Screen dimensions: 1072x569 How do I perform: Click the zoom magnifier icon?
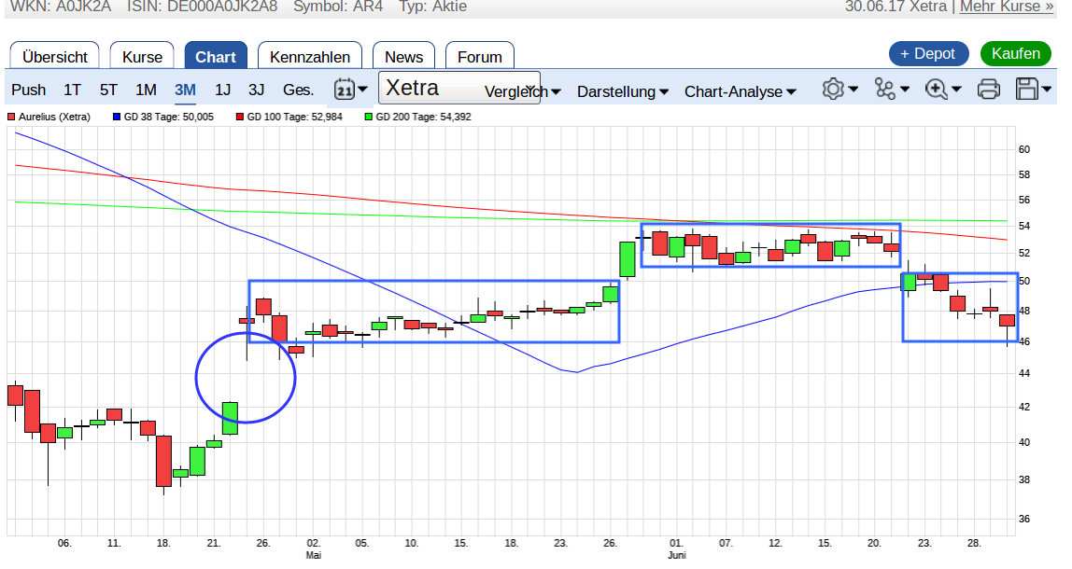point(936,90)
